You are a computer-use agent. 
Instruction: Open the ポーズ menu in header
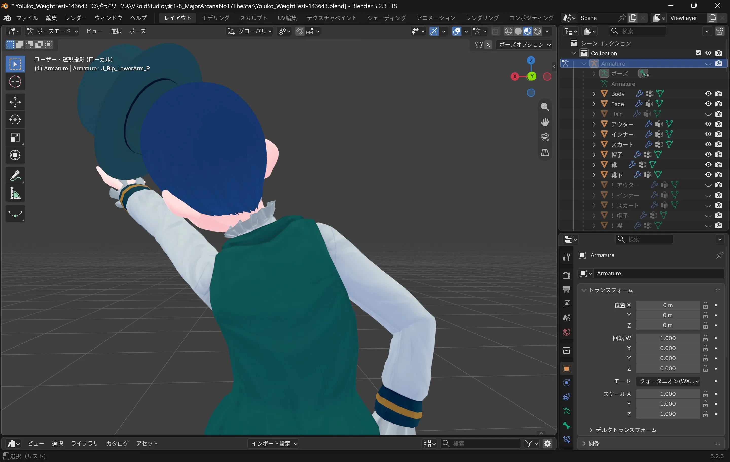(x=137, y=31)
